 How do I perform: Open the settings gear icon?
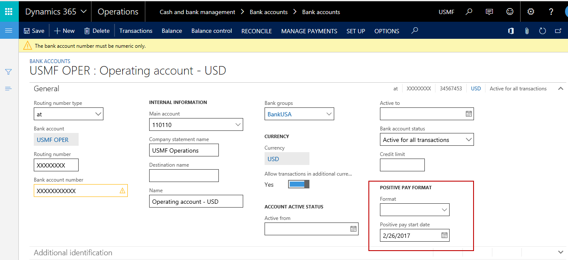click(531, 12)
